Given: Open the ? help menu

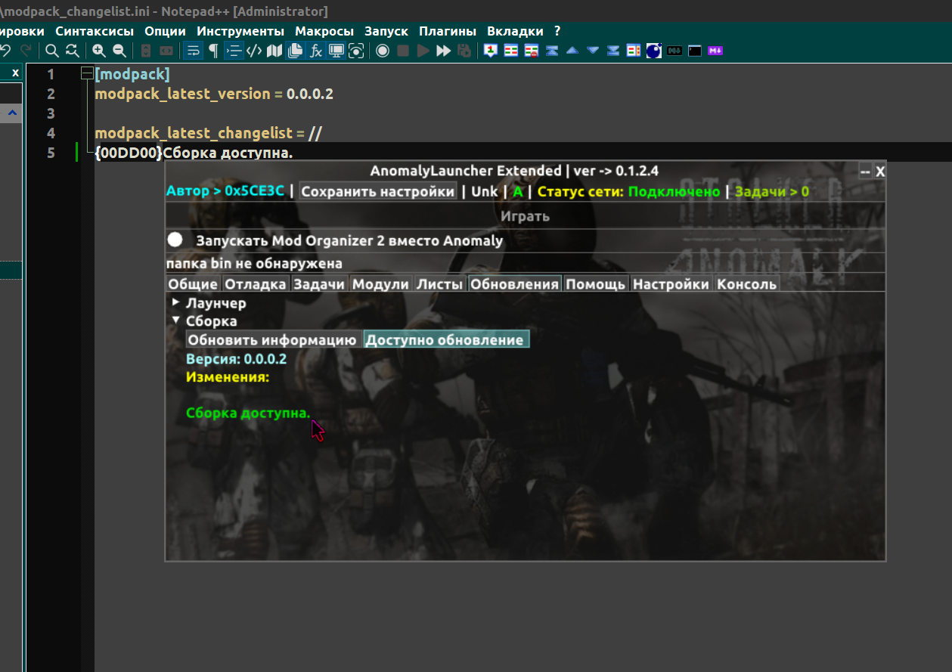Looking at the screenshot, I should (x=557, y=31).
